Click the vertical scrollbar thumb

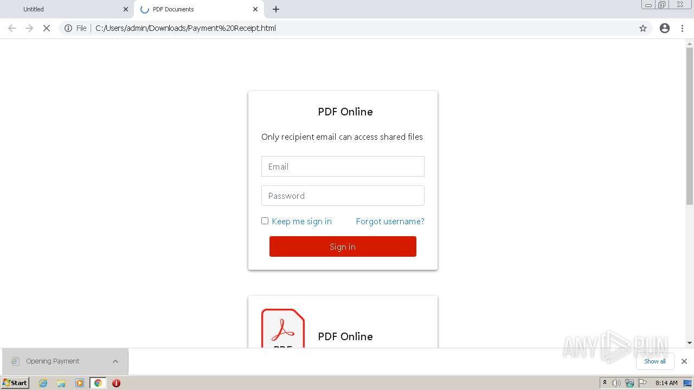click(690, 126)
